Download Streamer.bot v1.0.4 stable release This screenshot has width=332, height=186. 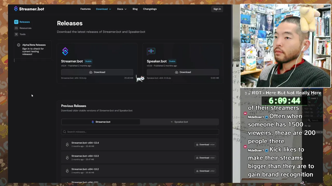pyautogui.click(x=97, y=72)
